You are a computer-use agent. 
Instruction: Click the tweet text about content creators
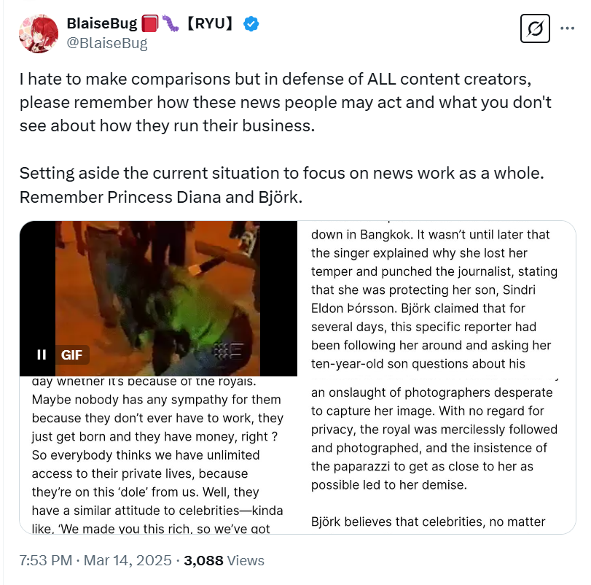(x=286, y=102)
